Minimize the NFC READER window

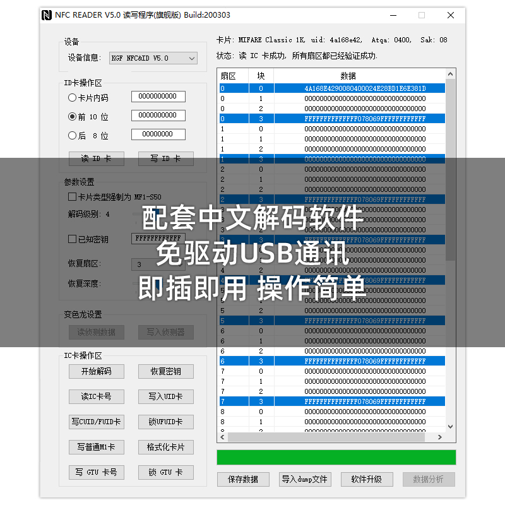point(393,15)
